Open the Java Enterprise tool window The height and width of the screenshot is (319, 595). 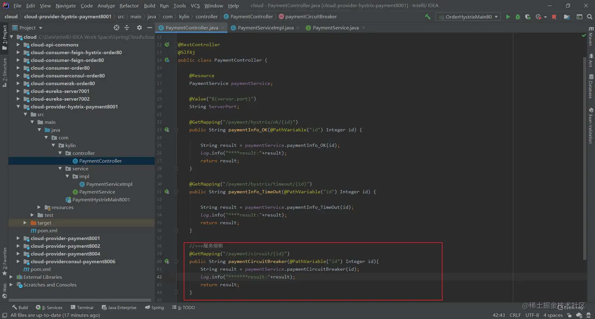119,308
